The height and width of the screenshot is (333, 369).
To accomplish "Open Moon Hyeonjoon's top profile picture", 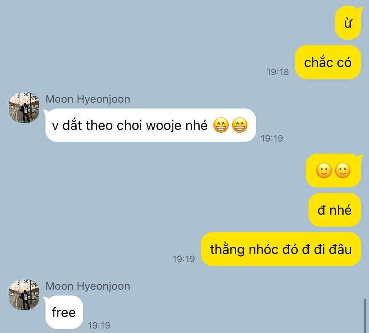I will coord(24,108).
